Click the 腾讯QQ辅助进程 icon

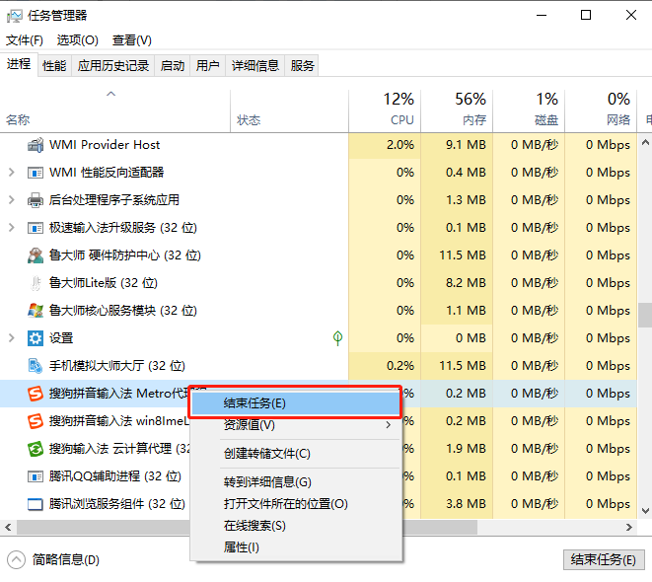click(36, 476)
